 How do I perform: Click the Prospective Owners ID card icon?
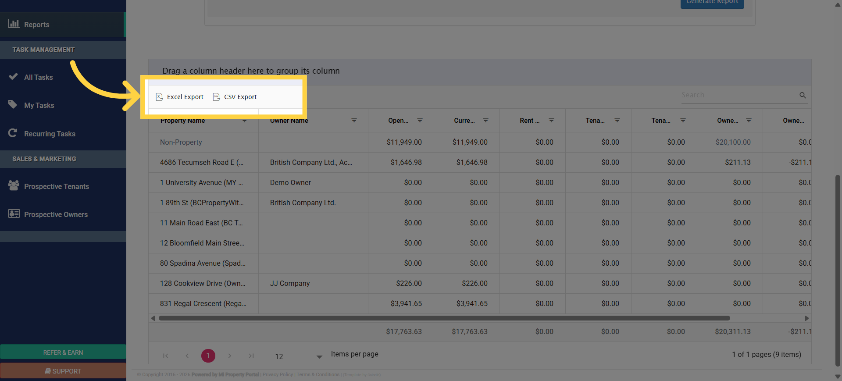[x=14, y=214]
